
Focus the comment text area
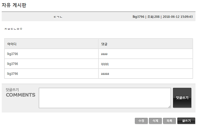point(105,98)
